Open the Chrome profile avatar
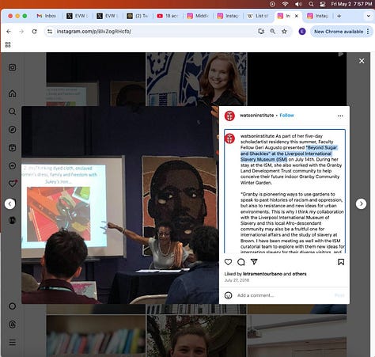The width and height of the screenshot is (375, 357). 302,32
